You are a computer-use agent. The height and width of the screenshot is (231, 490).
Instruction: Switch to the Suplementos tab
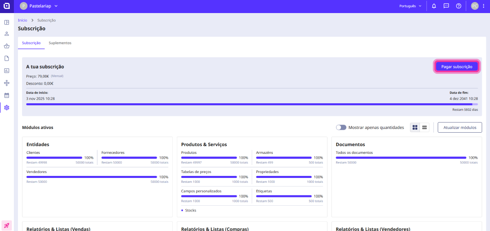[60, 43]
